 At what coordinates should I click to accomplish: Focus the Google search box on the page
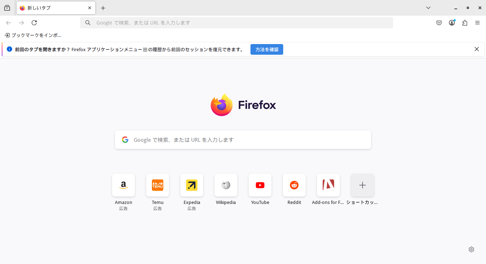pyautogui.click(x=243, y=140)
